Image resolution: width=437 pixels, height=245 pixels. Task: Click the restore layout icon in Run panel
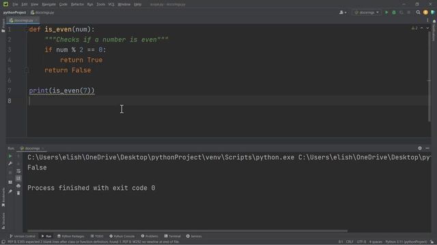(x=10, y=182)
